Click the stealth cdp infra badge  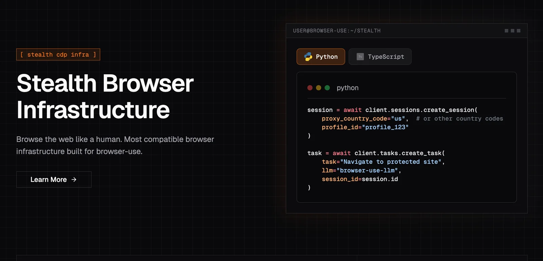tap(58, 55)
